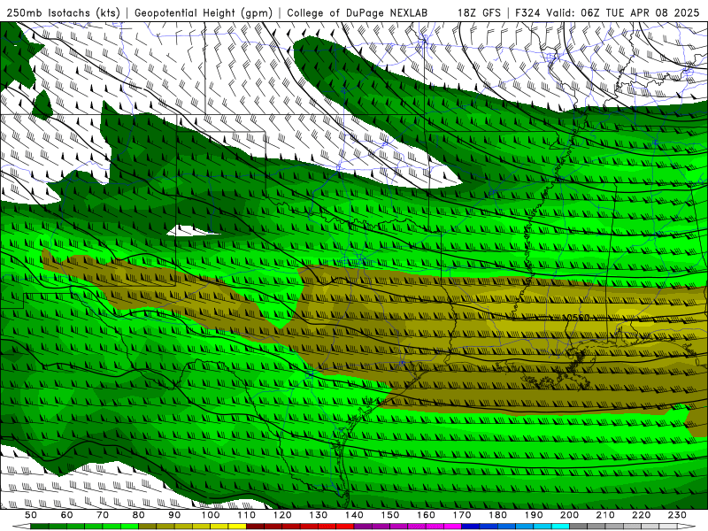Click the olive swatch starting at 80
The width and height of the screenshot is (708, 531).
coord(147,527)
